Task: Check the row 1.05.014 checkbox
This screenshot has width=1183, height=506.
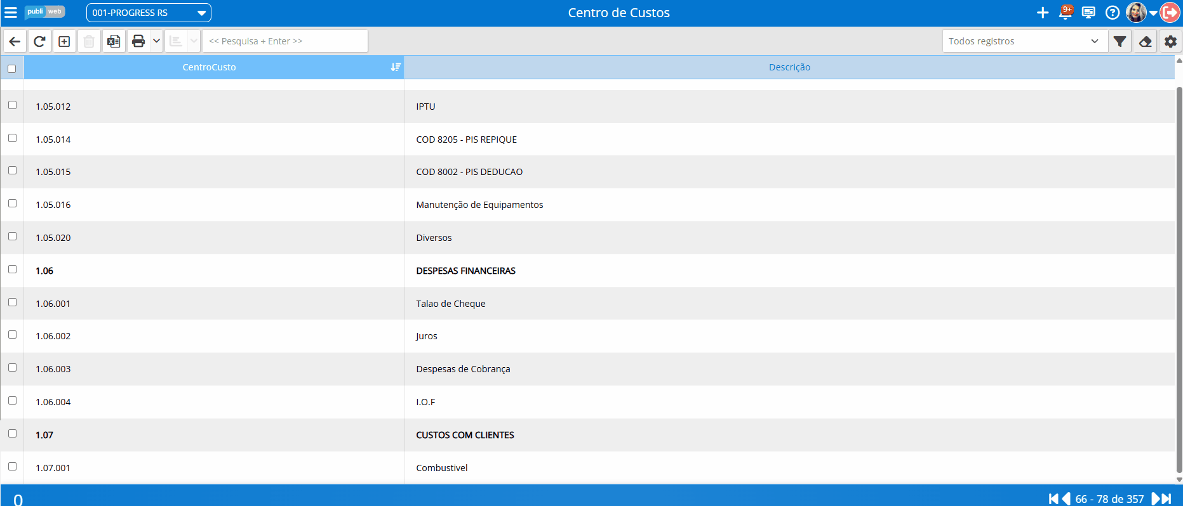Action: (x=12, y=138)
